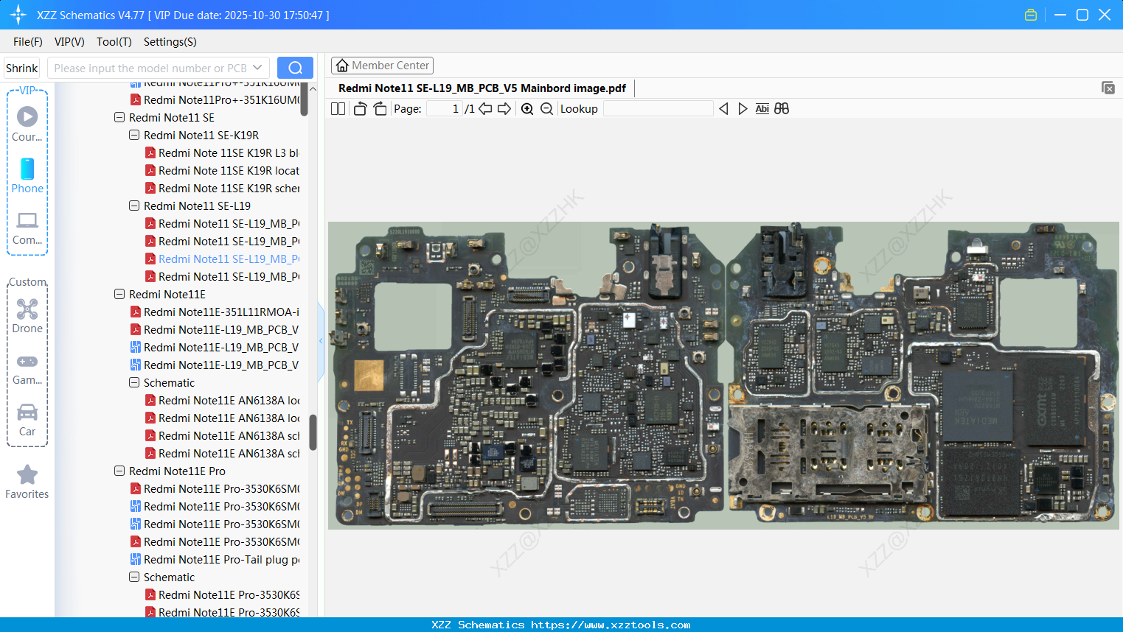Collapse the Redmi Note11 SE-L19 tree node

[134, 206]
